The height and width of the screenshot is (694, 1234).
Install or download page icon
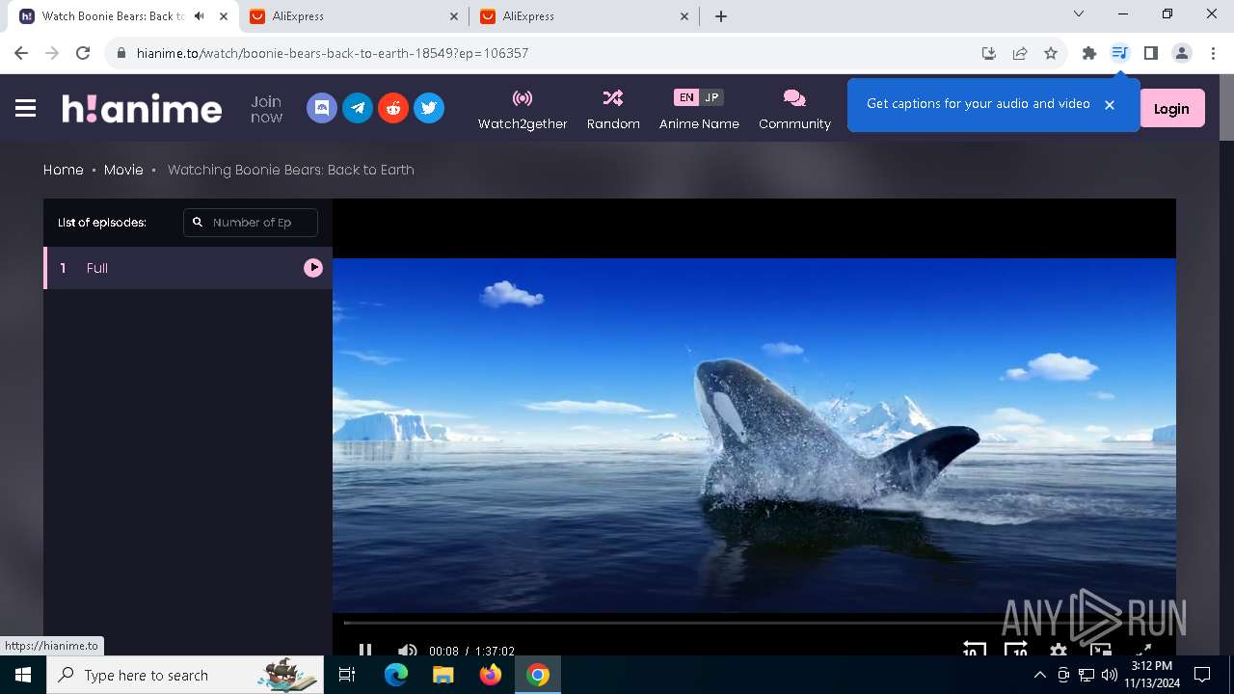989,53
